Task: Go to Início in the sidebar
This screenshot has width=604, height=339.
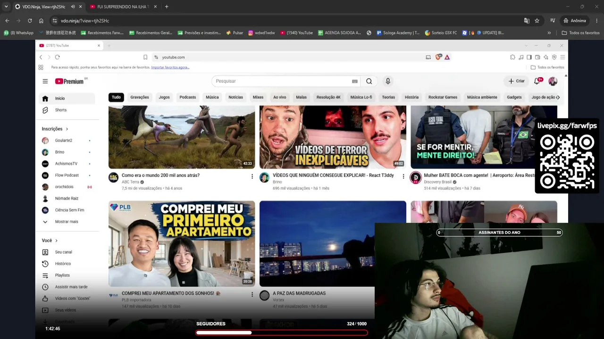Action: (x=67, y=98)
